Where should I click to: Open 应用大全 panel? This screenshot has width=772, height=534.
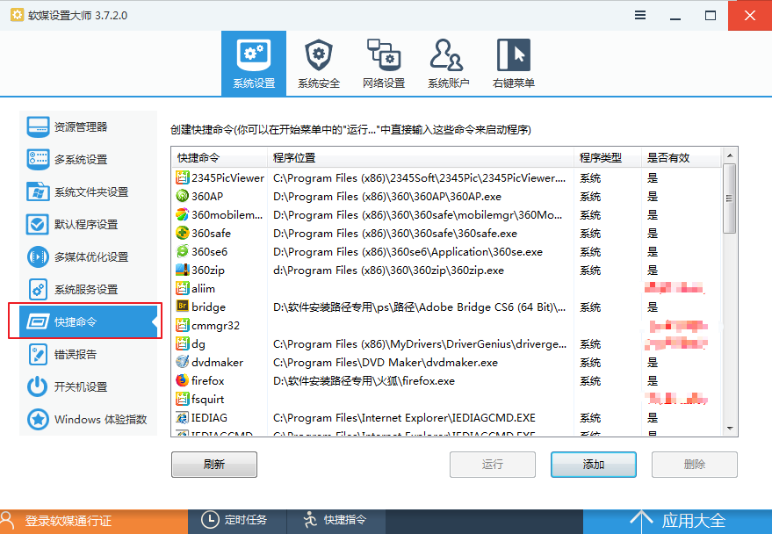[677, 521]
